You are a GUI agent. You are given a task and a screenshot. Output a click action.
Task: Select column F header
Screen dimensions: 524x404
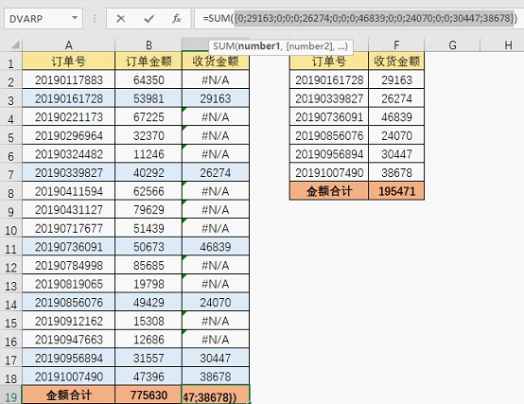click(x=396, y=44)
